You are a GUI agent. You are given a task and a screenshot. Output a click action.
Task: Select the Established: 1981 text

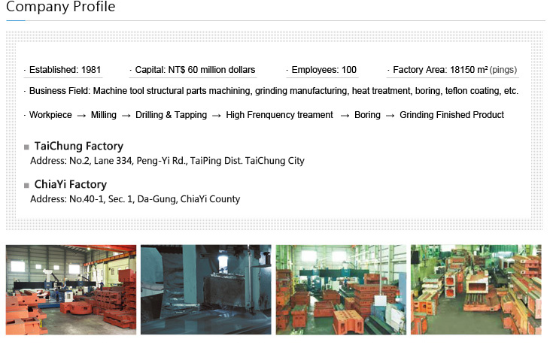(65, 70)
